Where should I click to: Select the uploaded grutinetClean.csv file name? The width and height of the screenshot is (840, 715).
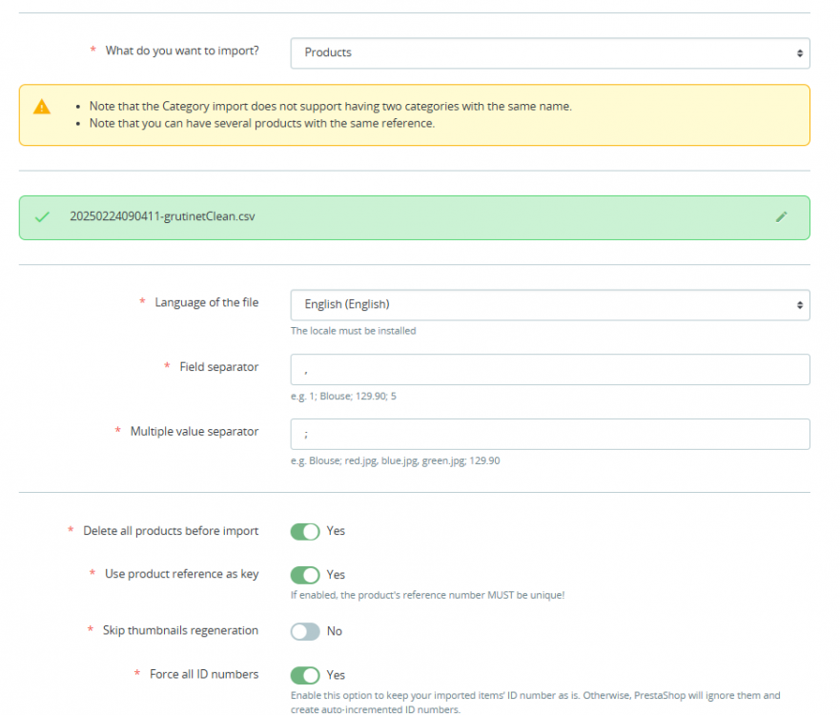[x=162, y=216]
